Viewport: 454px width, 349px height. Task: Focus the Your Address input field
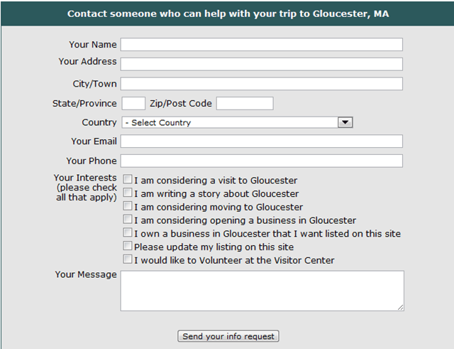261,64
